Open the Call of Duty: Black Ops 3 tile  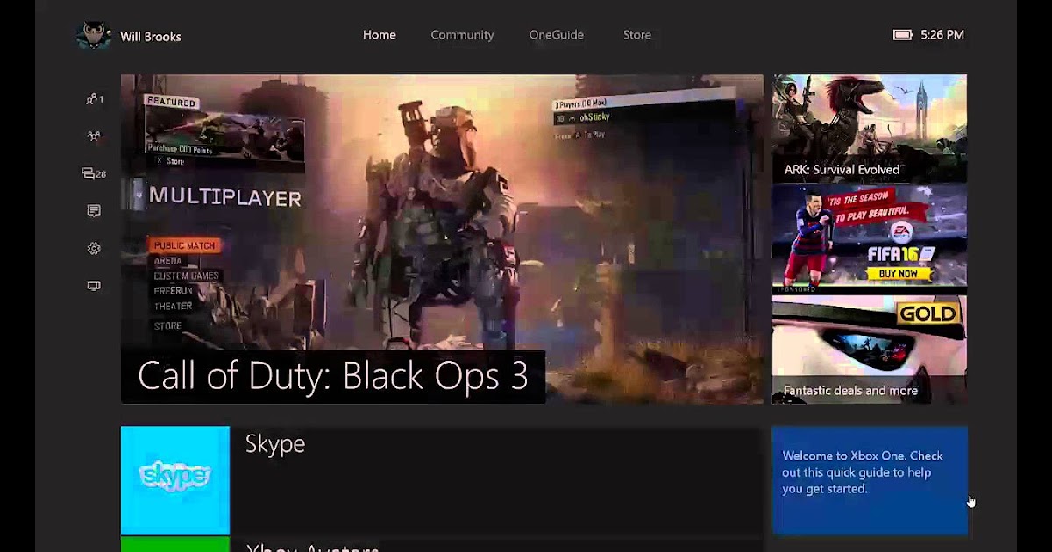coord(442,239)
